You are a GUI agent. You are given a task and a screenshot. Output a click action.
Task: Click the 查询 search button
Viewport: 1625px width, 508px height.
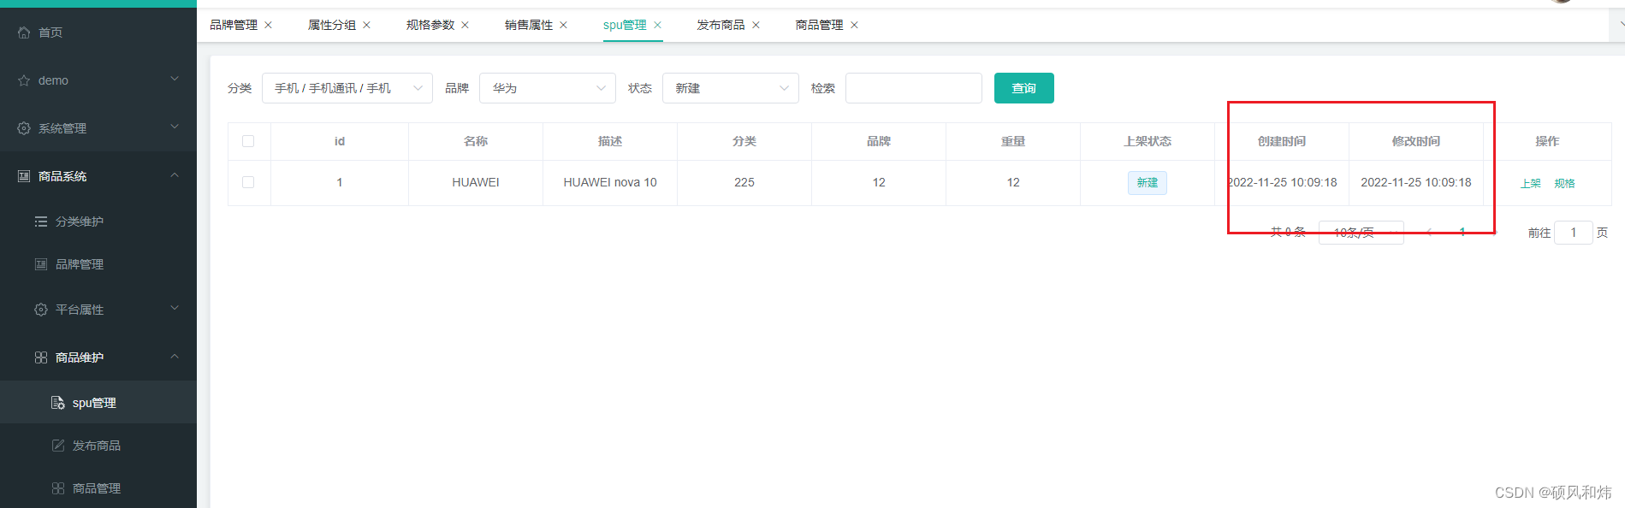pyautogui.click(x=1024, y=88)
